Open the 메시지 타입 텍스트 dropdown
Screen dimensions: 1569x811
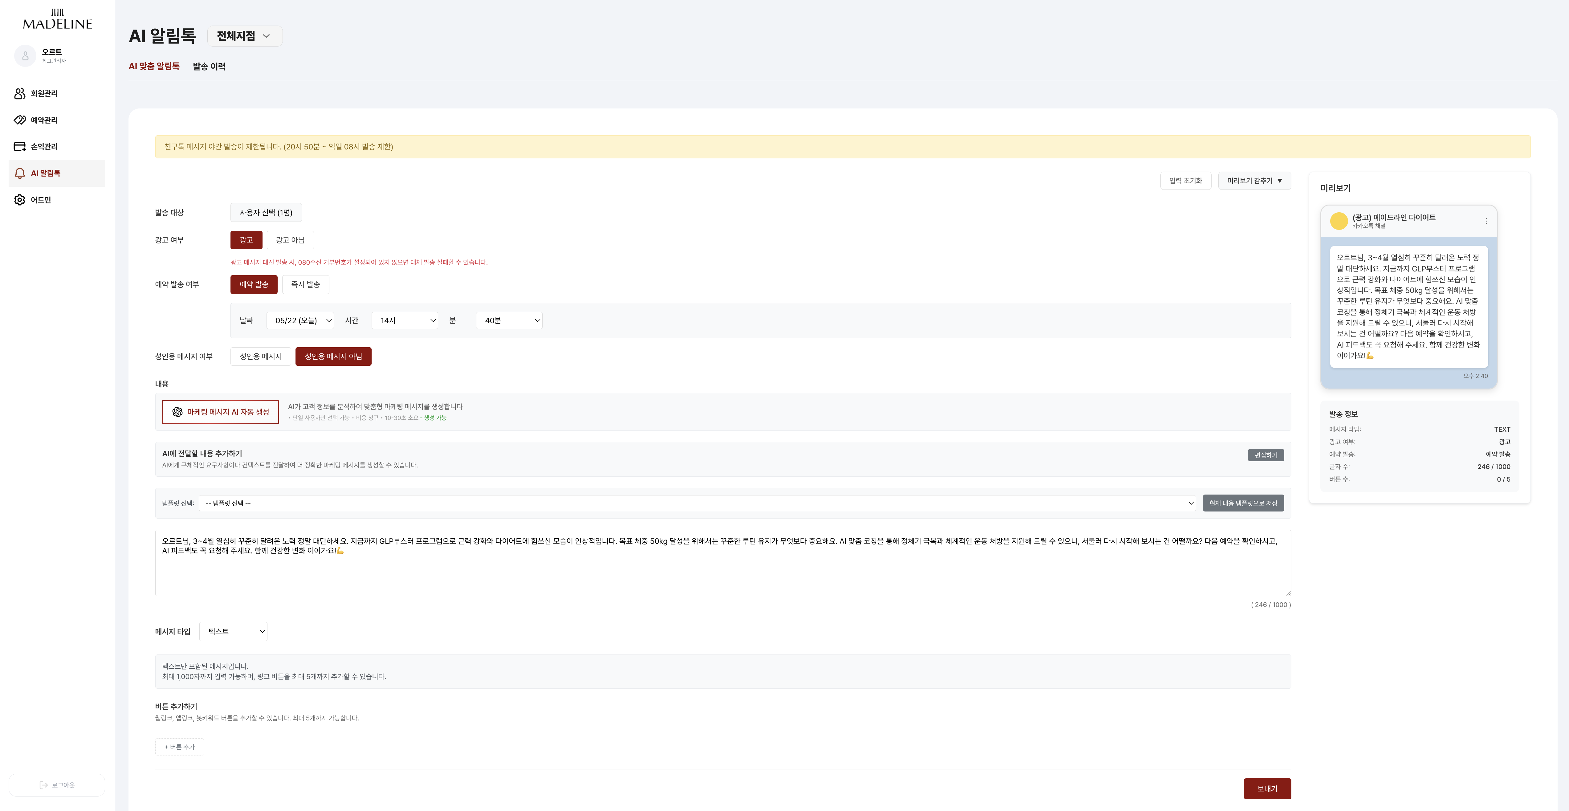pyautogui.click(x=233, y=631)
